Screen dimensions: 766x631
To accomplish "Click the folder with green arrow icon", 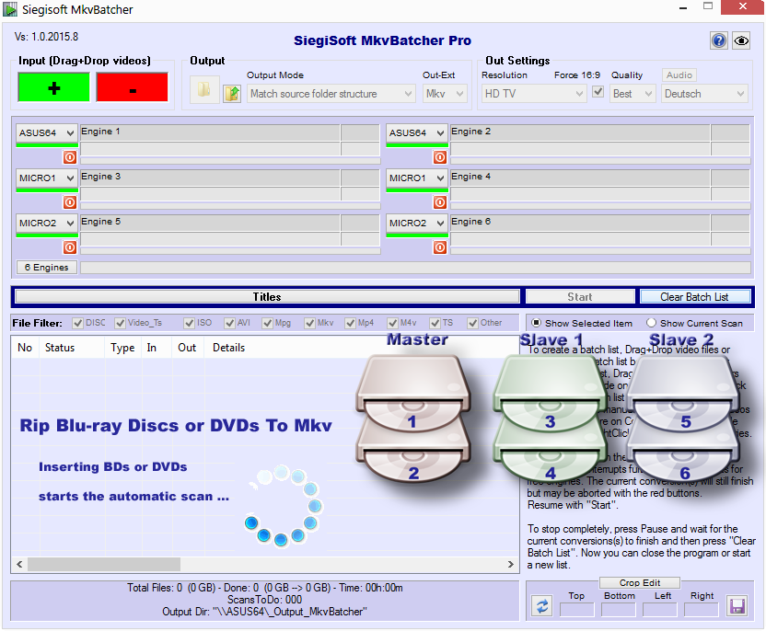I will coord(232,93).
